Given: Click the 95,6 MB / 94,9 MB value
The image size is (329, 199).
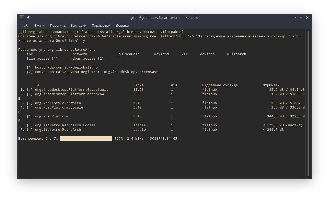Looking at the screenshot, I should tap(287, 89).
